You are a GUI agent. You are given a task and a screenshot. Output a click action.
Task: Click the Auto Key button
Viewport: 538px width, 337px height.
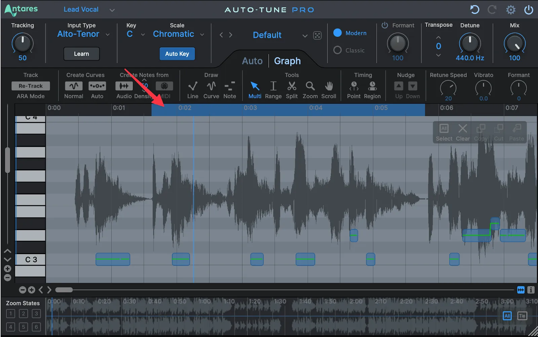tap(177, 54)
